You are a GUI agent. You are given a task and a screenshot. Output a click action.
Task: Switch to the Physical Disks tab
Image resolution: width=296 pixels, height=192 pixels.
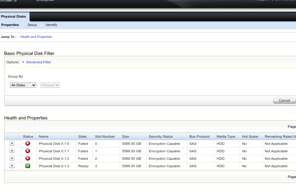(13, 16)
